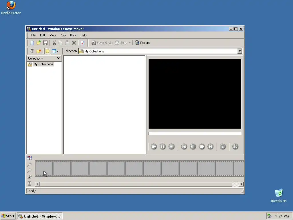Open the Views dropdown button
The width and height of the screenshot is (293, 220).
(55, 51)
